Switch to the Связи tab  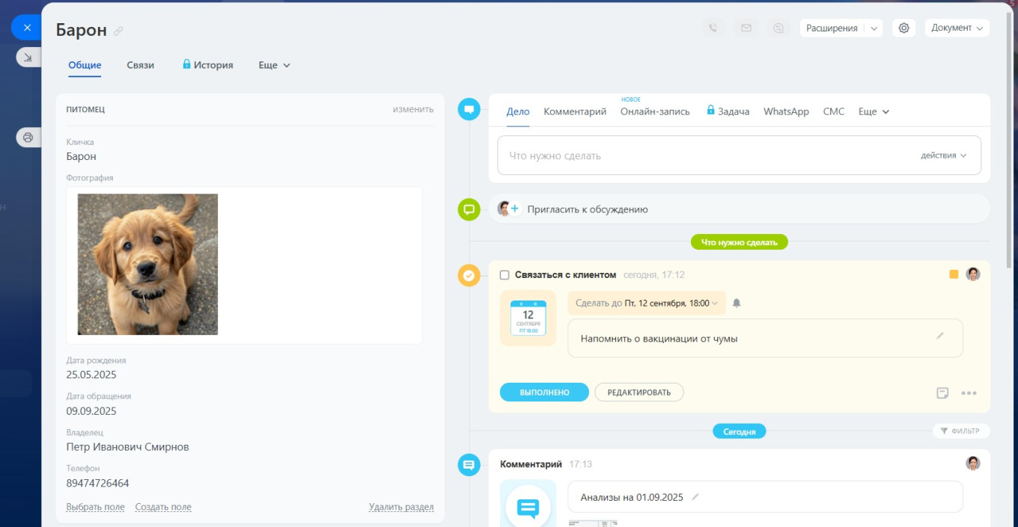139,65
